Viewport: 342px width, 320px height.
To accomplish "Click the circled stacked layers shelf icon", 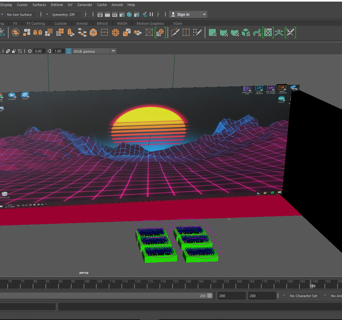I will click(x=16, y=32).
